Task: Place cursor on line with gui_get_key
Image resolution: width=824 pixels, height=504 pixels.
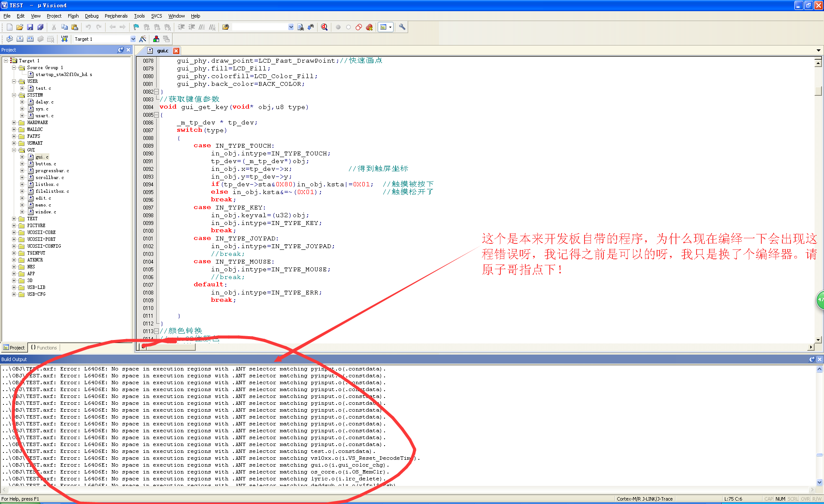Action: [234, 107]
